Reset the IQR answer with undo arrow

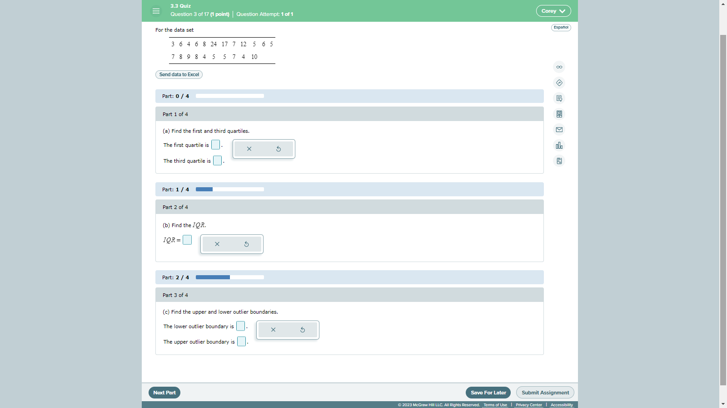pyautogui.click(x=246, y=244)
